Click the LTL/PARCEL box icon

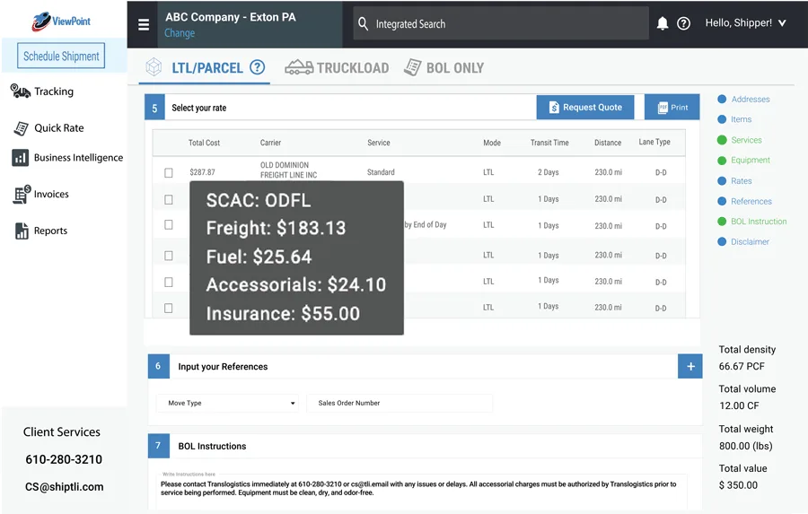pos(154,67)
